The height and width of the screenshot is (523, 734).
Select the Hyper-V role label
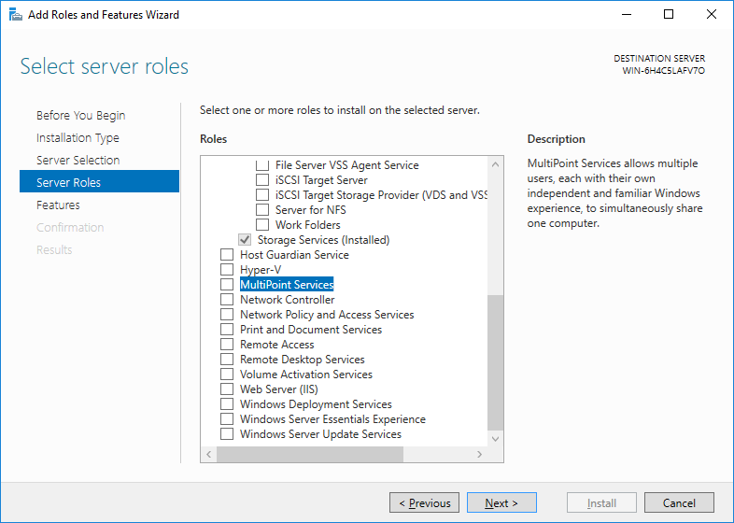(261, 270)
